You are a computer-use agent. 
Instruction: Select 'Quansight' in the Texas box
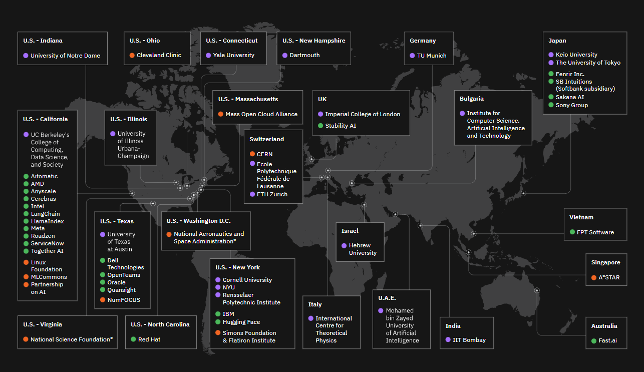click(122, 290)
